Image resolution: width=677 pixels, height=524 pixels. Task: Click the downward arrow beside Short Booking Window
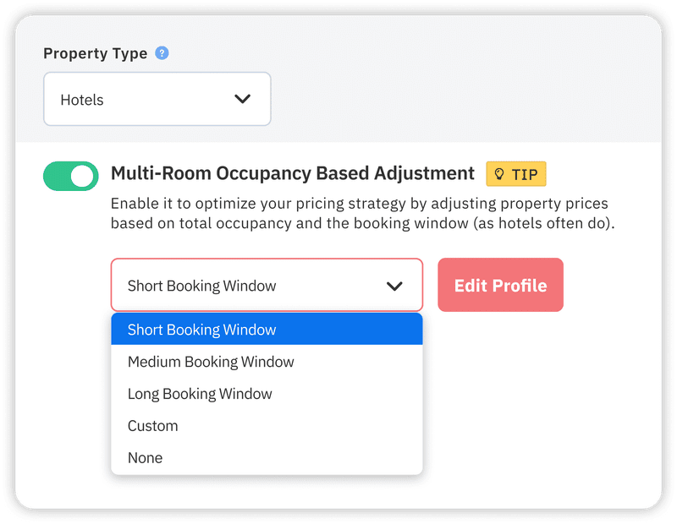[394, 287]
